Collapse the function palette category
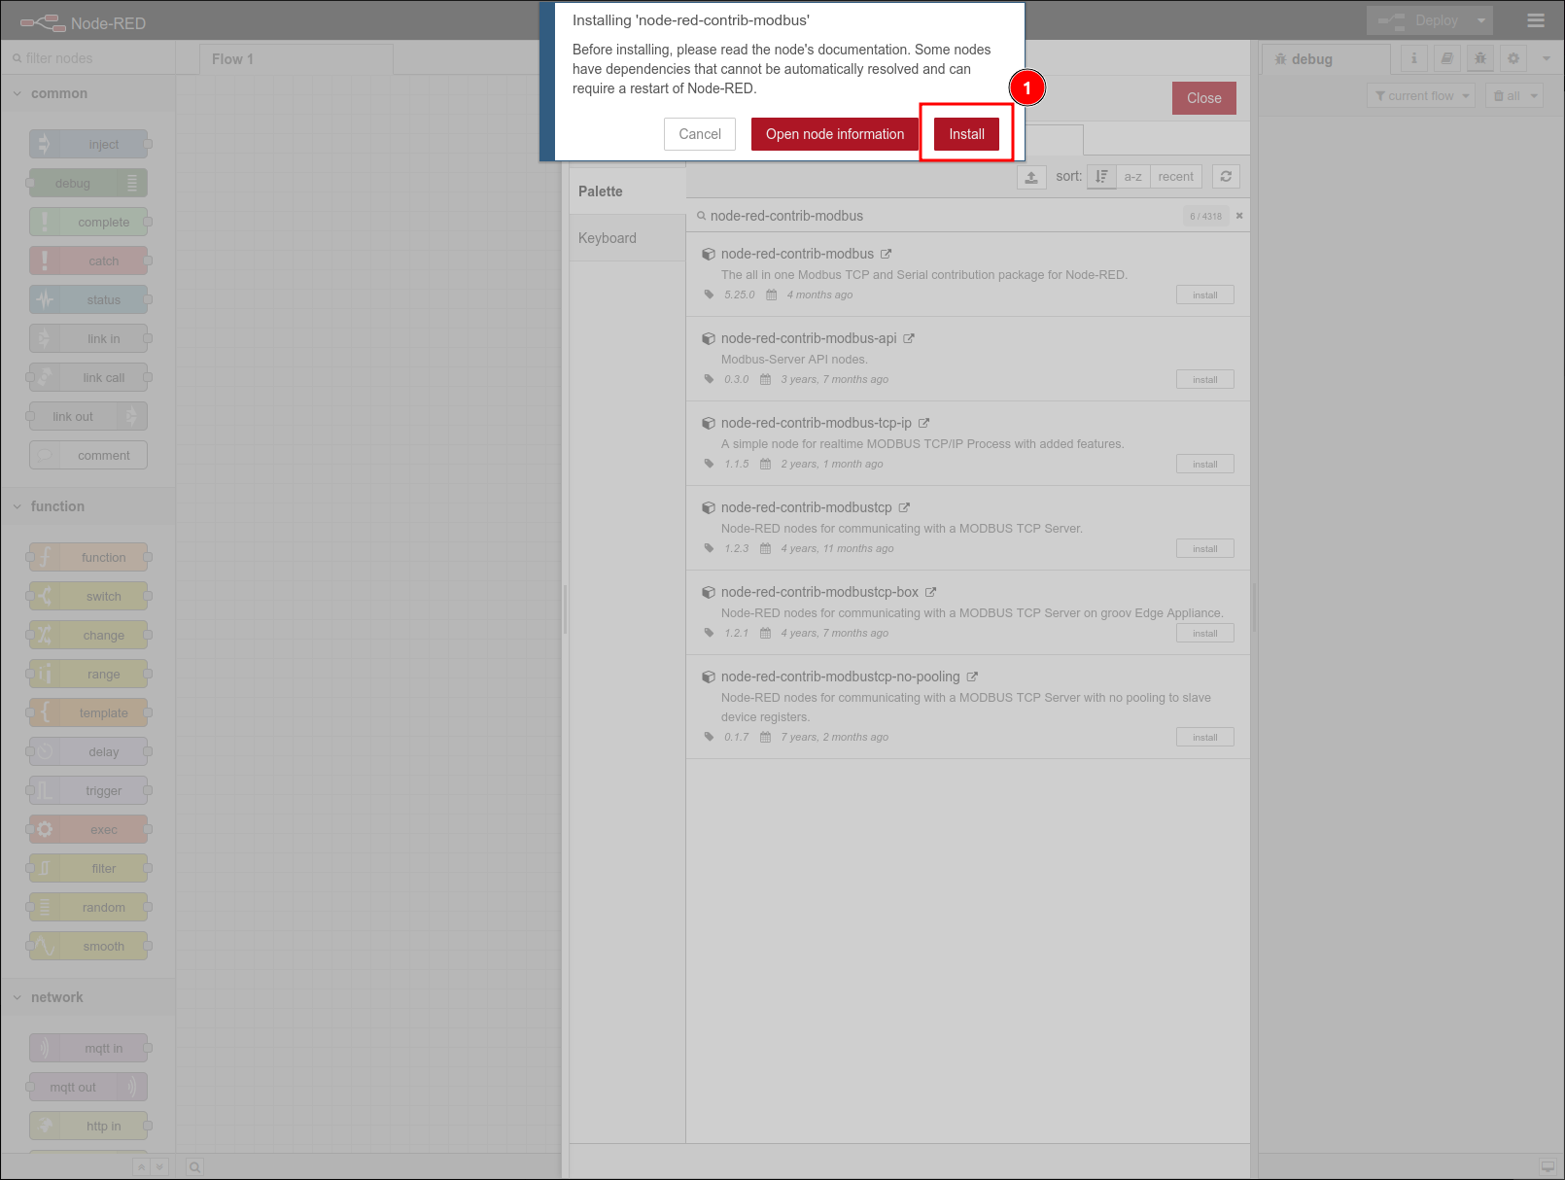Screen dimensions: 1565x1180 87,506
